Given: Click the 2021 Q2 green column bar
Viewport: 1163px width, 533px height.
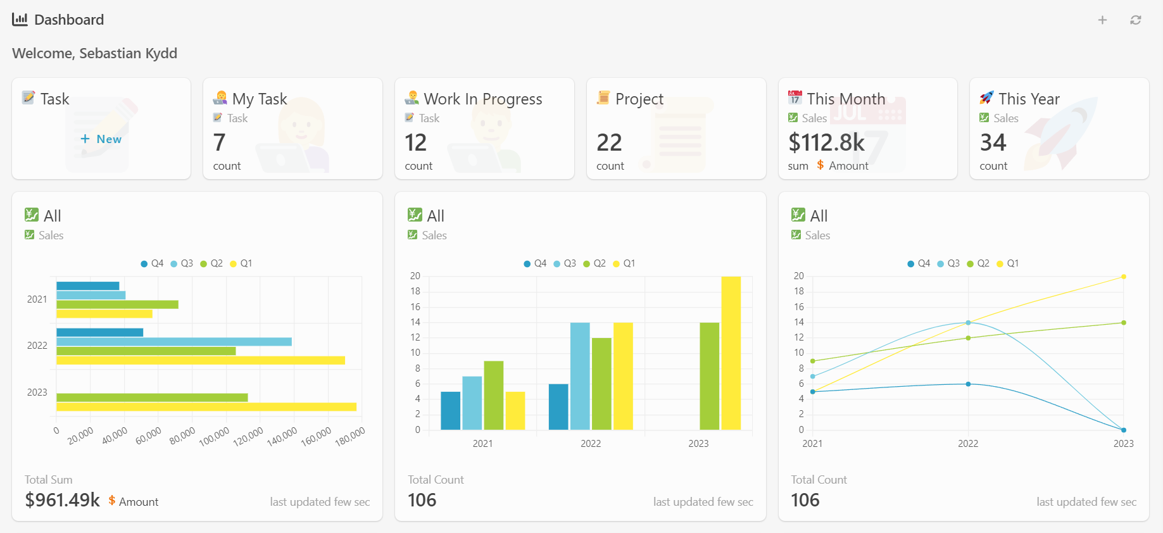Looking at the screenshot, I should [x=493, y=396].
